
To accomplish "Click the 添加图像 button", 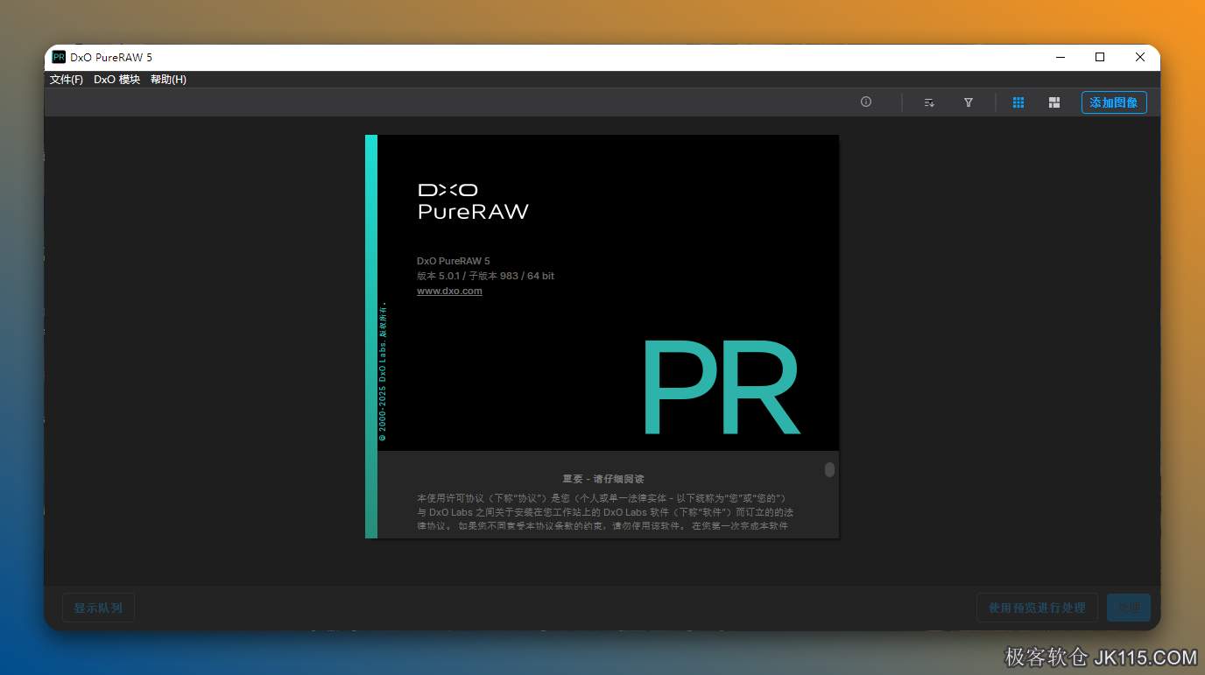I will point(1114,102).
